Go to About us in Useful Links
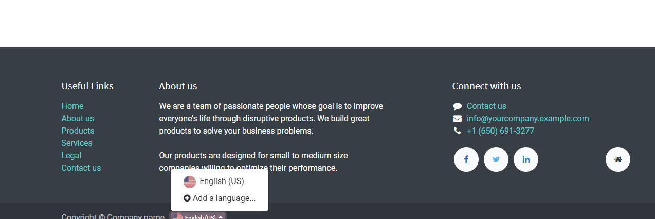The width and height of the screenshot is (655, 219). pos(78,119)
